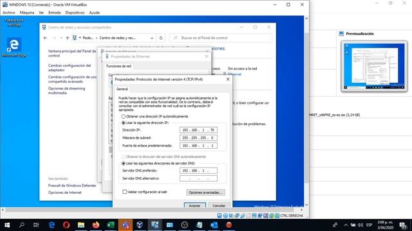Image resolution: width=412 pixels, height=231 pixels.
Task: Open Opciones de streaming multimedia link
Action: pos(67,90)
